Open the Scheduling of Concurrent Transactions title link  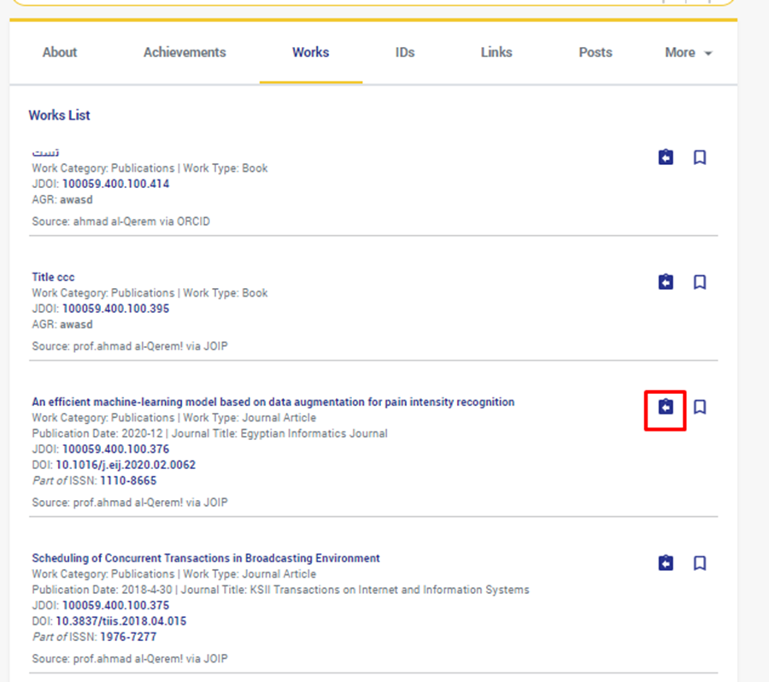(206, 558)
